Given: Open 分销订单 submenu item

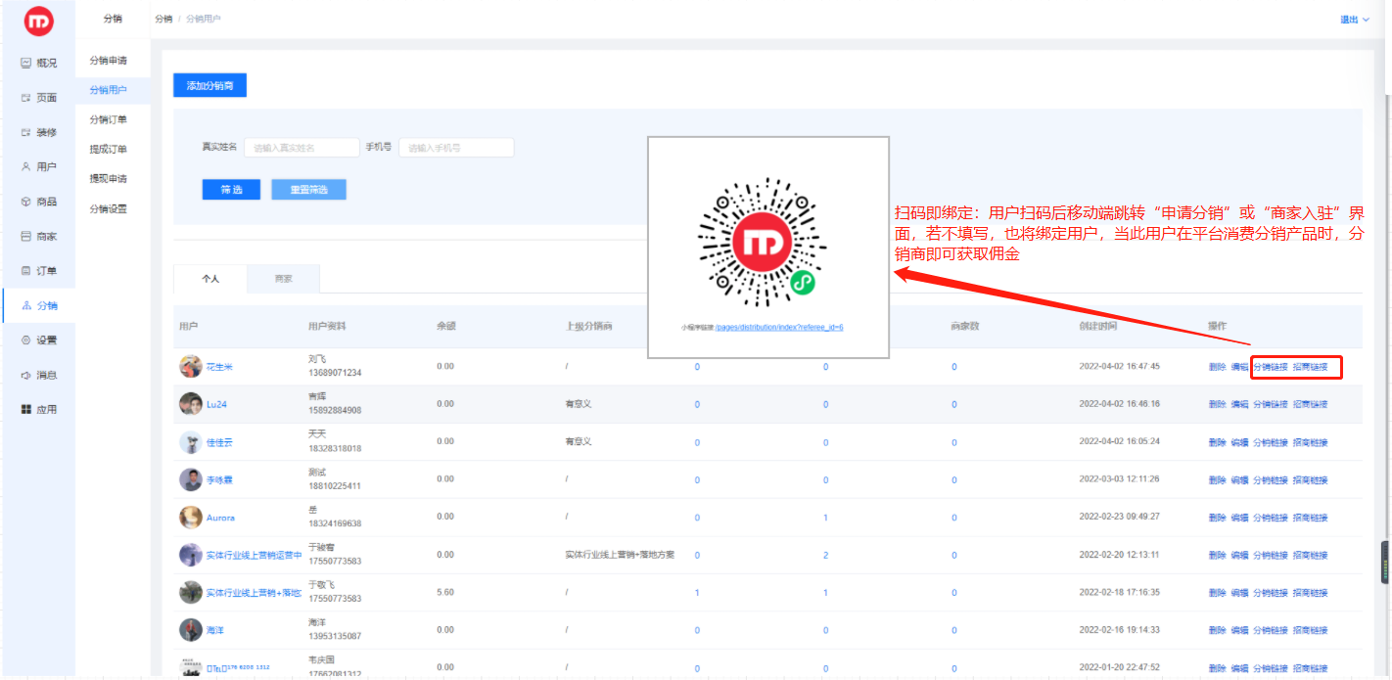Looking at the screenshot, I should [108, 119].
